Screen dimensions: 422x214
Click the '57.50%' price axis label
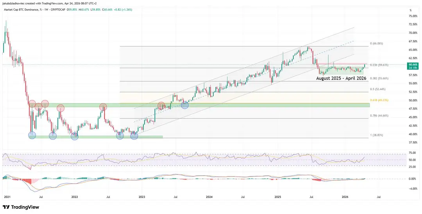pos(413,75)
